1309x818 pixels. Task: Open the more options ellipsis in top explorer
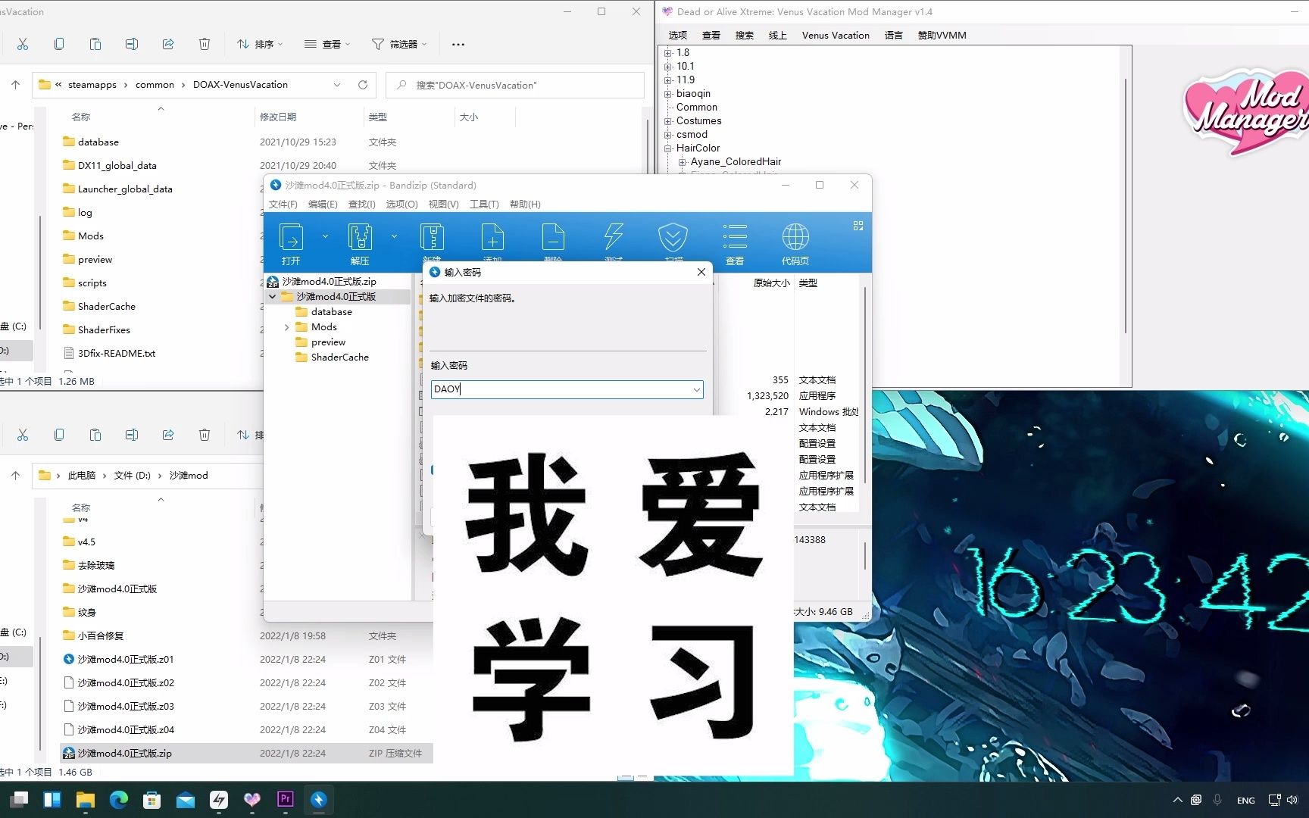click(458, 44)
